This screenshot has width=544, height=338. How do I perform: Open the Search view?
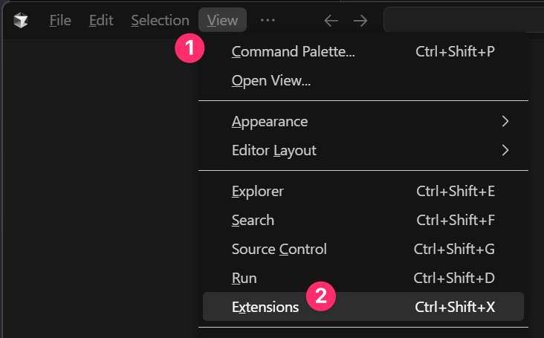tap(363, 220)
